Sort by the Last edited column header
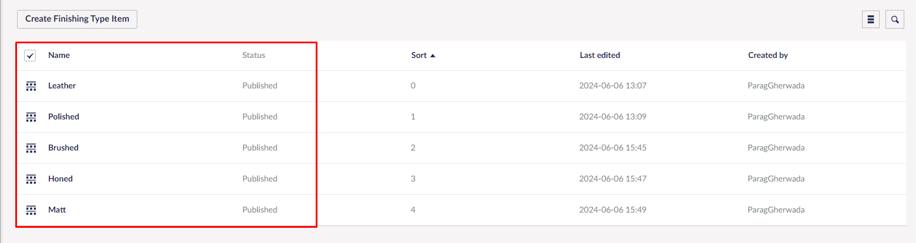 pyautogui.click(x=600, y=55)
